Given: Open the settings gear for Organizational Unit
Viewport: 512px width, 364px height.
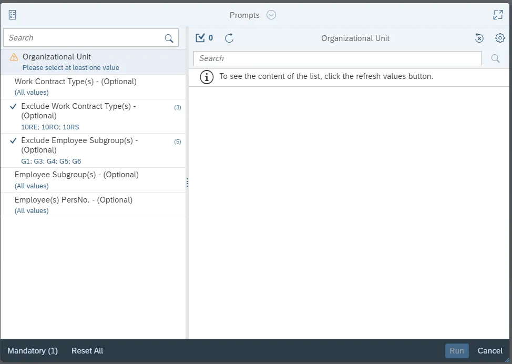Looking at the screenshot, I should click(500, 38).
